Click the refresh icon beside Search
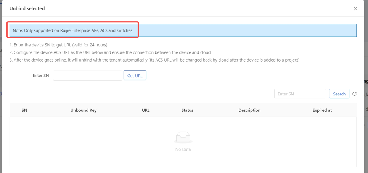 point(354,94)
